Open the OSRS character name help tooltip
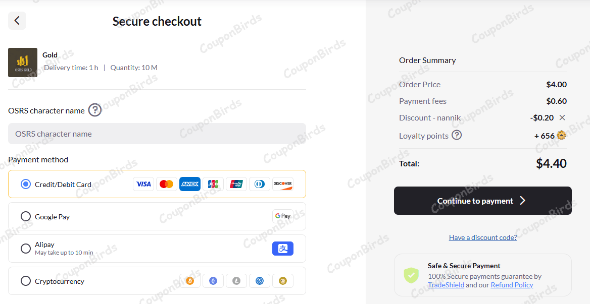This screenshot has height=304, width=590. tap(95, 110)
